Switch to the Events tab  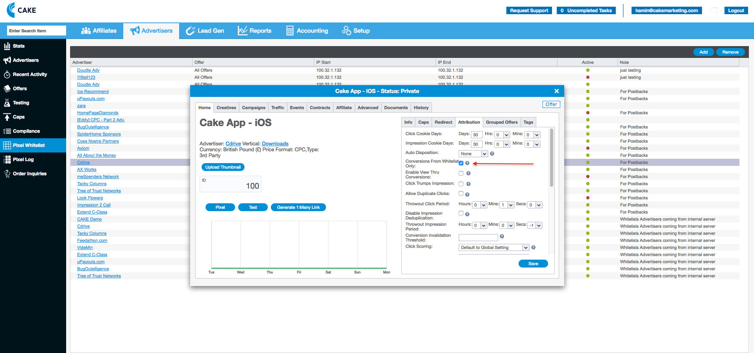[x=297, y=108]
